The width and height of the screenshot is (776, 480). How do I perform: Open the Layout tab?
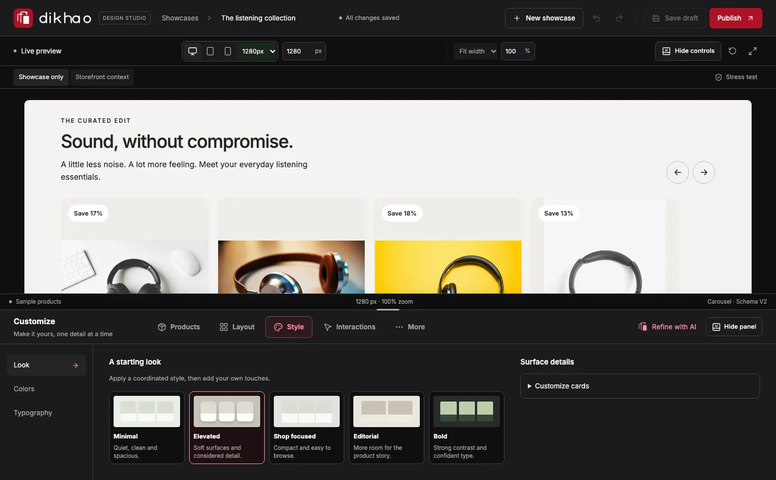click(x=237, y=327)
